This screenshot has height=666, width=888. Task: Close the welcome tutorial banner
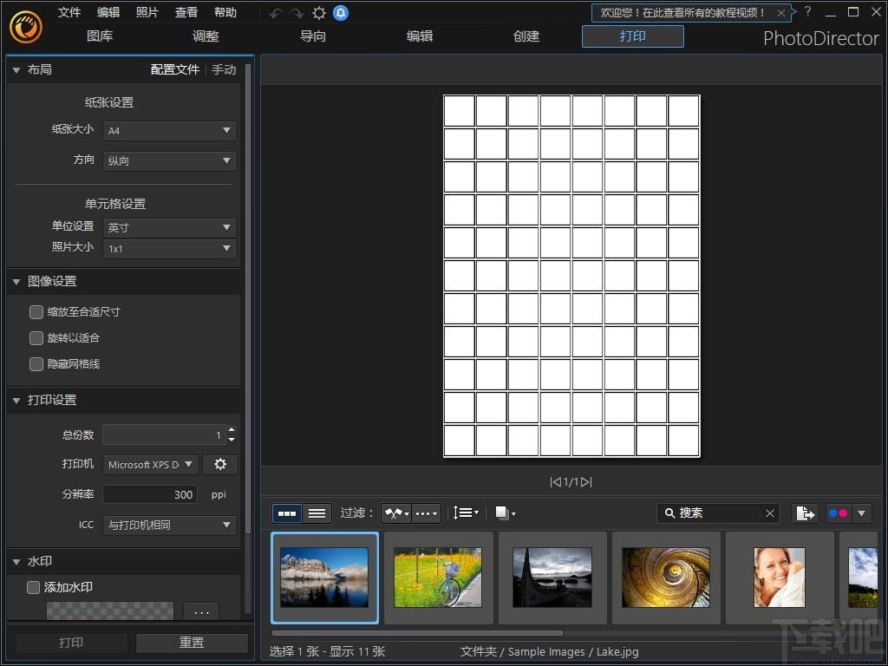(x=781, y=13)
